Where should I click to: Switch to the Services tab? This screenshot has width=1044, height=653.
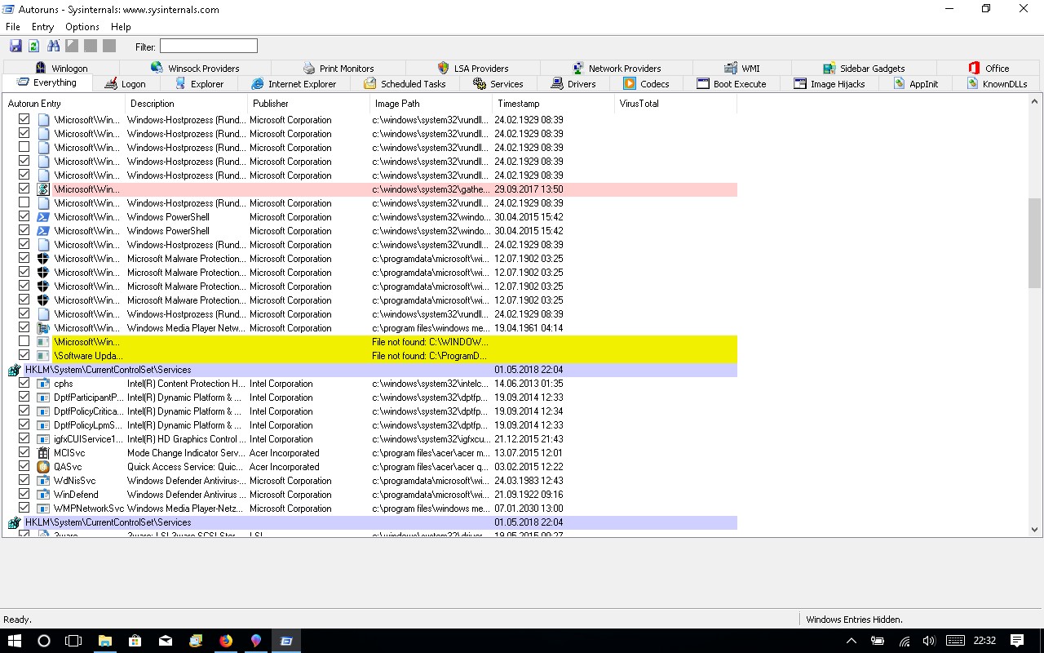[498, 83]
